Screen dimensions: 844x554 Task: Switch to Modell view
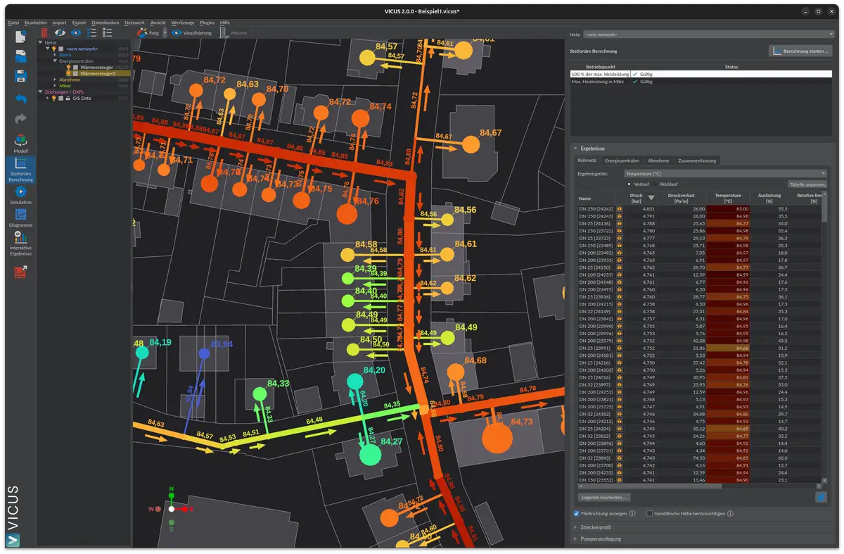point(21,144)
